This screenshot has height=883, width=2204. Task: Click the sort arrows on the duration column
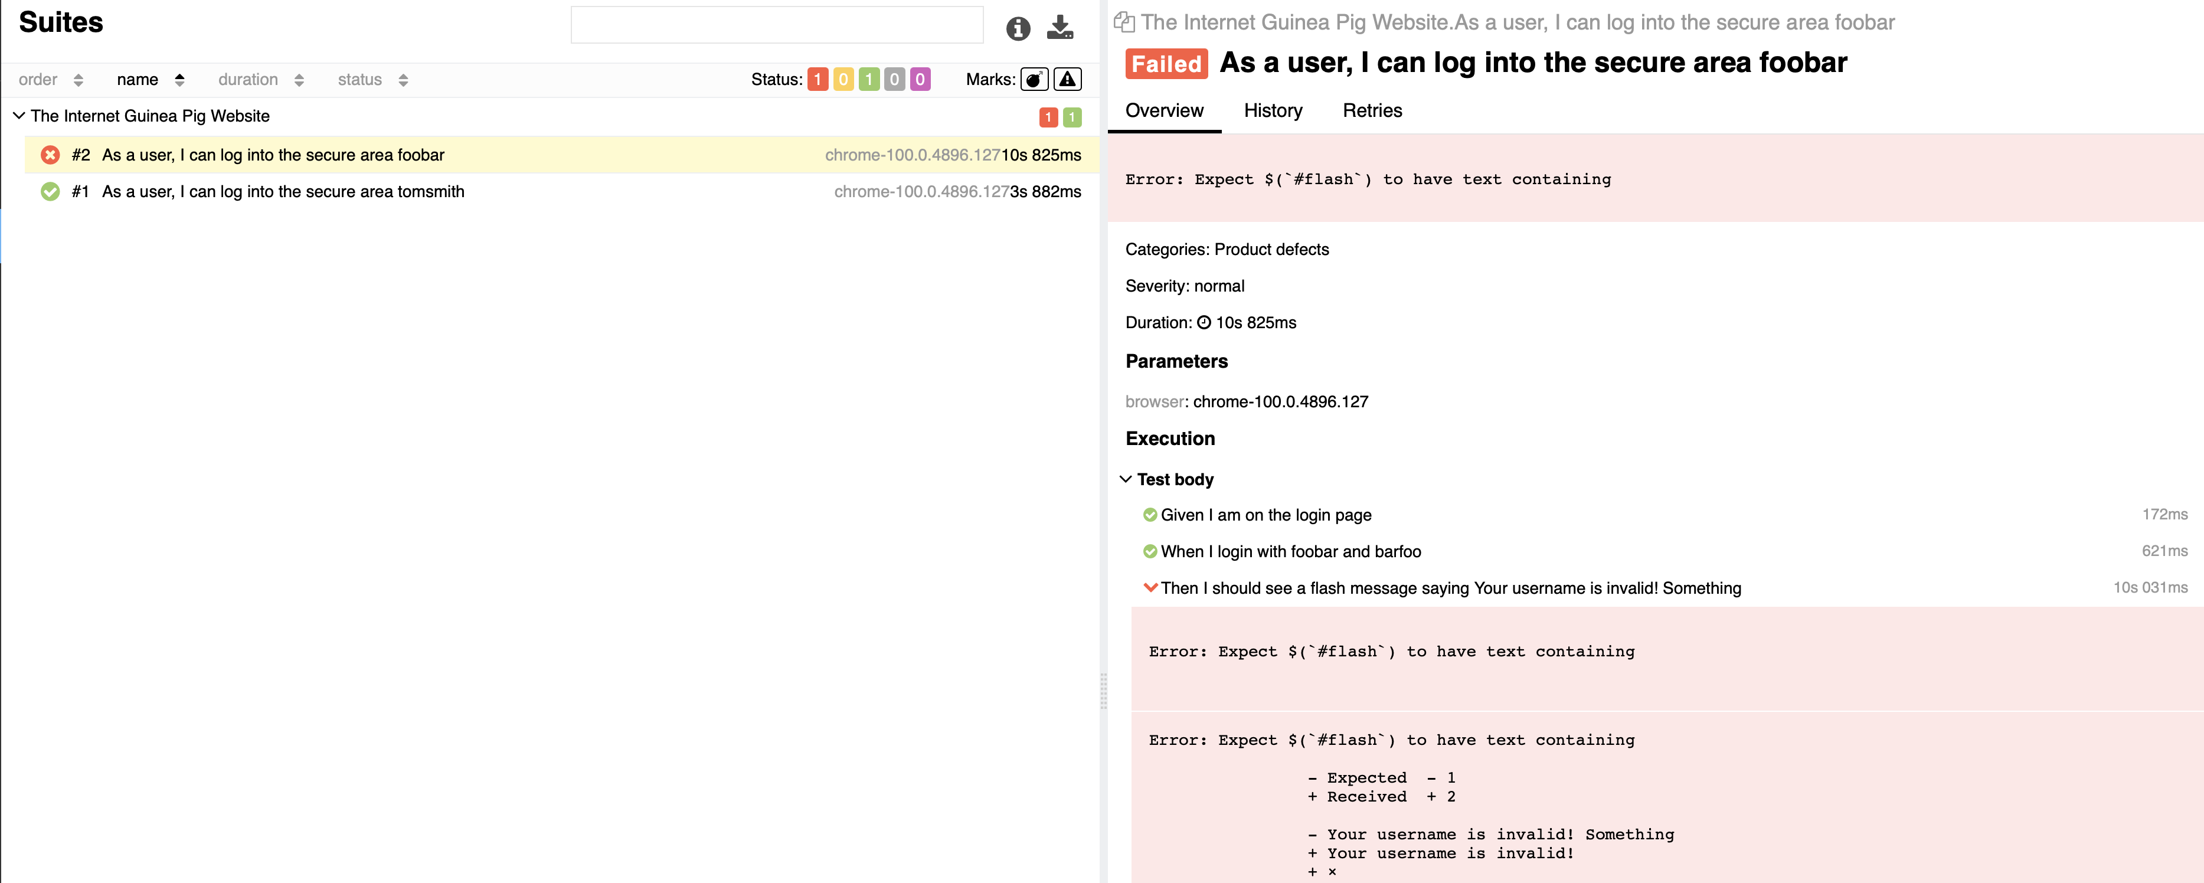(299, 79)
